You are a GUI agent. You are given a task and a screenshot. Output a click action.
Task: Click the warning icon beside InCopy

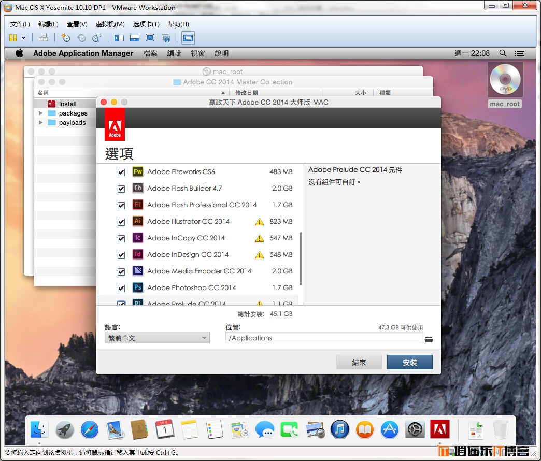pyautogui.click(x=260, y=238)
